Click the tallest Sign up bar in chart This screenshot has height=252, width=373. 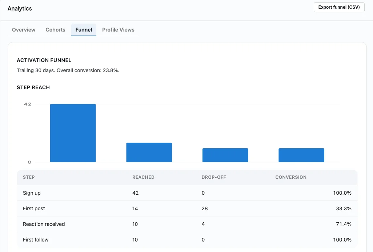coord(73,133)
